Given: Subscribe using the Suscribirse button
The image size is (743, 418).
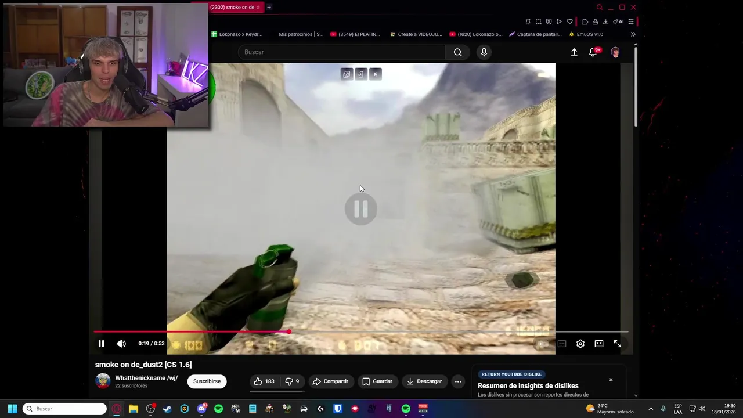Looking at the screenshot, I should point(207,381).
